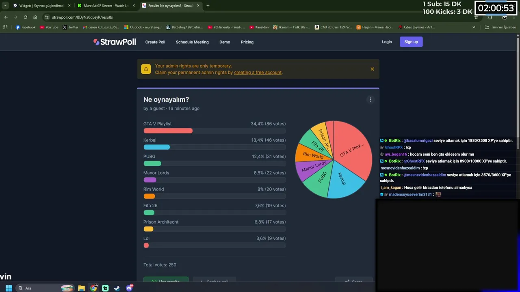The image size is (520, 292).
Task: Open the Battlelog bookmark
Action: (184, 27)
